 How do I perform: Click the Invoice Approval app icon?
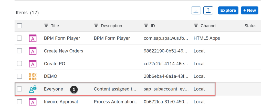pyautogui.click(x=33, y=102)
